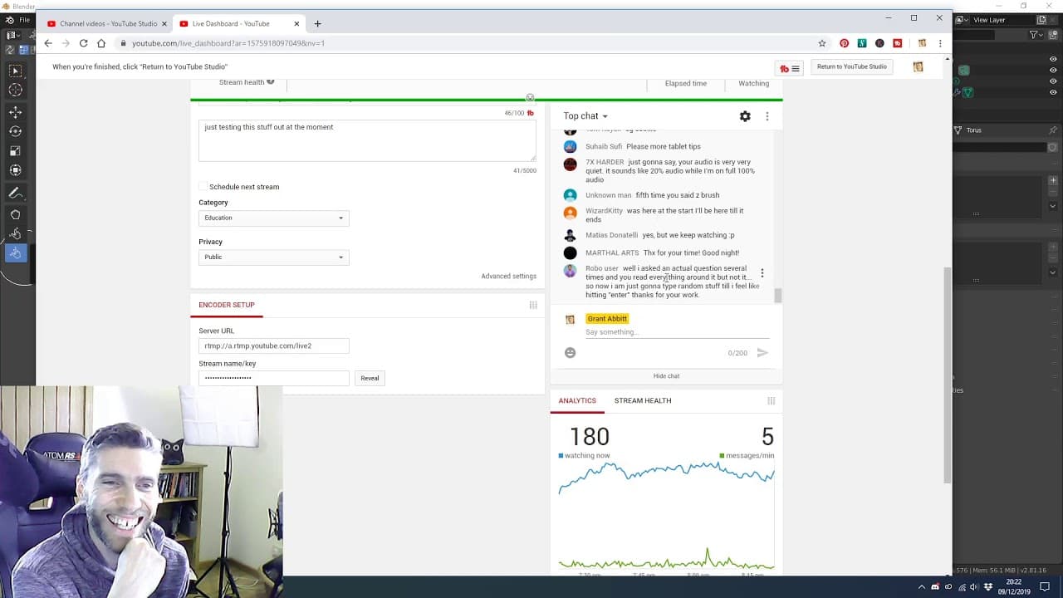Switch to the Analytics tab
The height and width of the screenshot is (598, 1063).
click(x=577, y=400)
